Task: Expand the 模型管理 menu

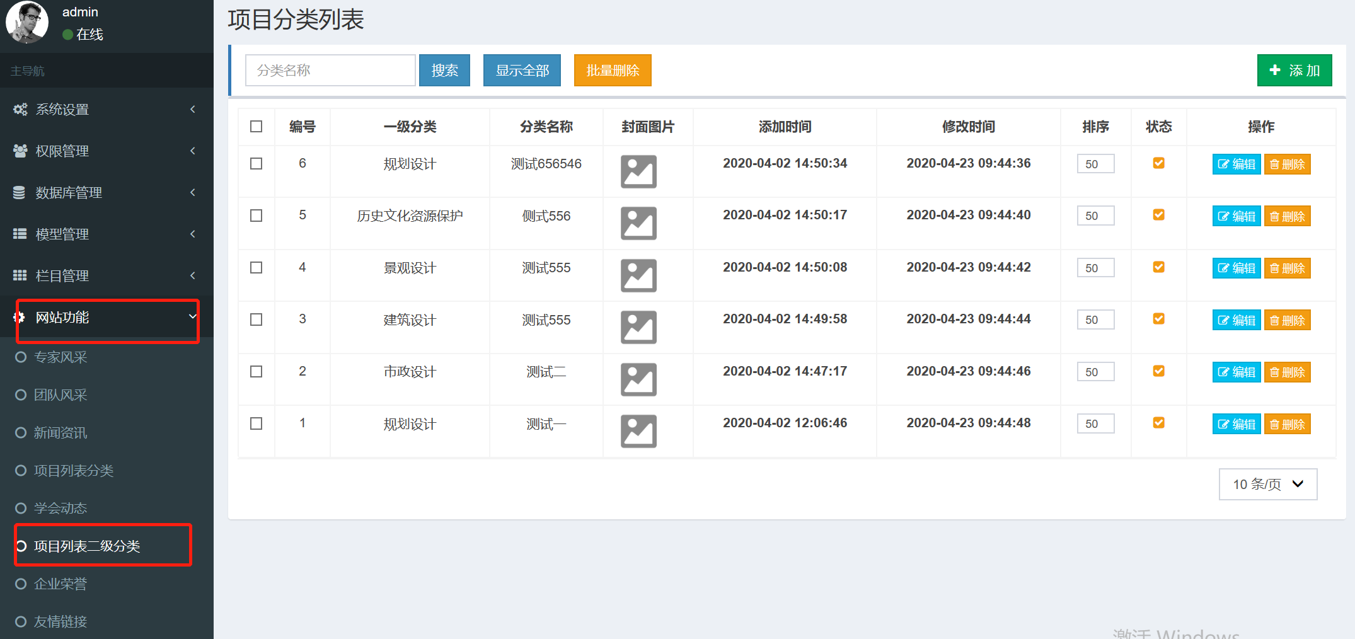Action: tap(107, 234)
